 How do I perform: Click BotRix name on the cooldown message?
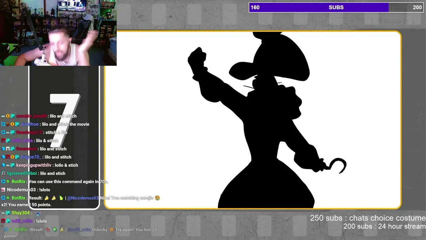coord(18,182)
